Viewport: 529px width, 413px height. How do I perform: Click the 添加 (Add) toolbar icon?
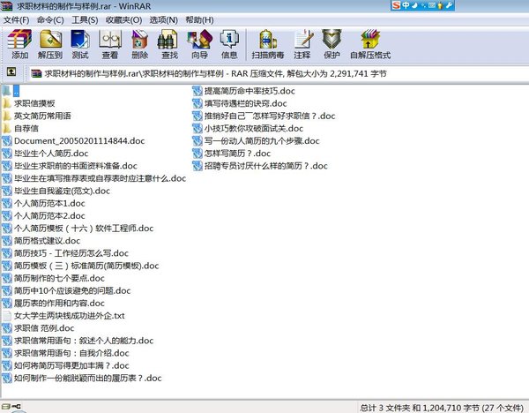tap(19, 44)
